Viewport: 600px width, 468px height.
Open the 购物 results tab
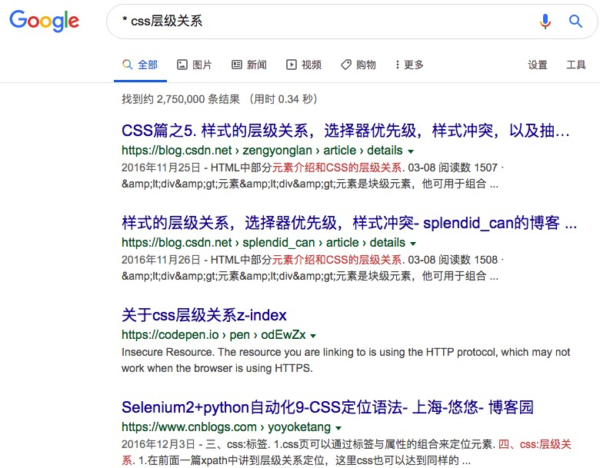pos(358,65)
